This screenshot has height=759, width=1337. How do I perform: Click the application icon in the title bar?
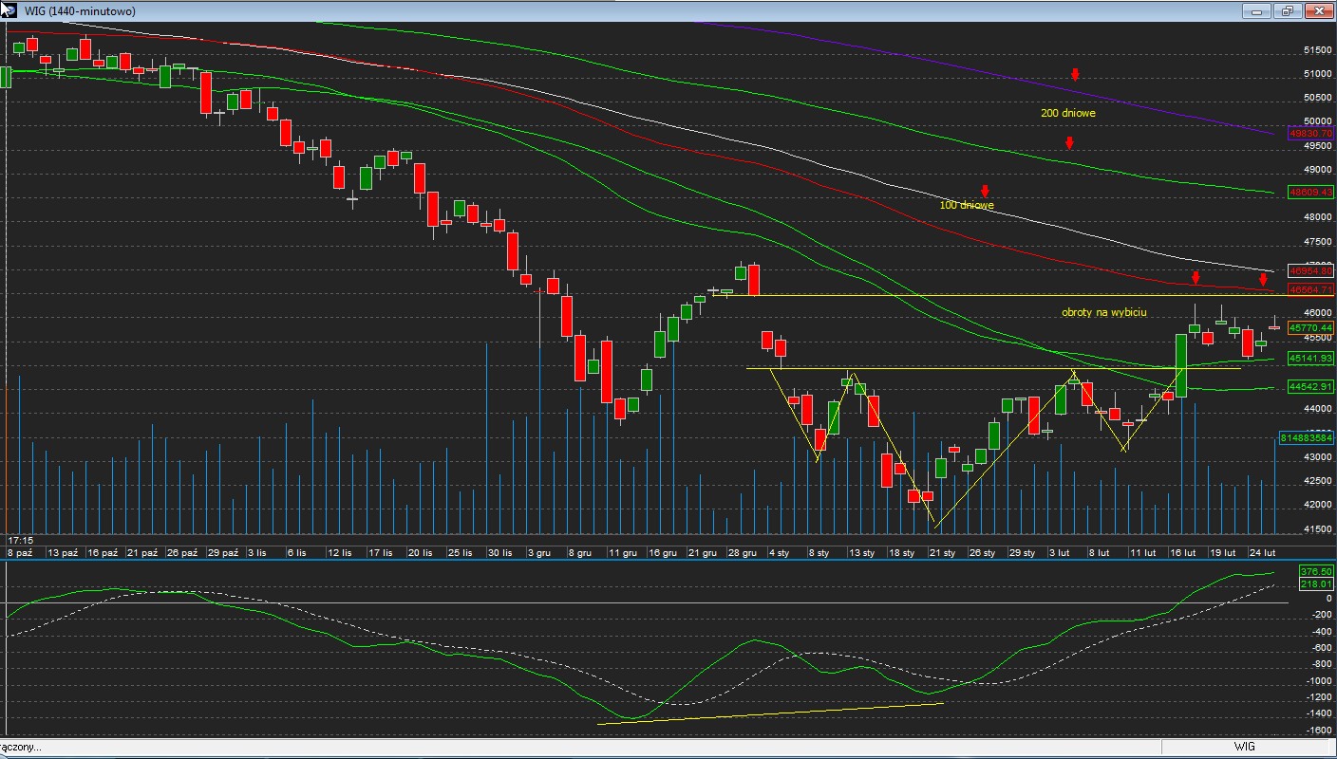click(9, 10)
